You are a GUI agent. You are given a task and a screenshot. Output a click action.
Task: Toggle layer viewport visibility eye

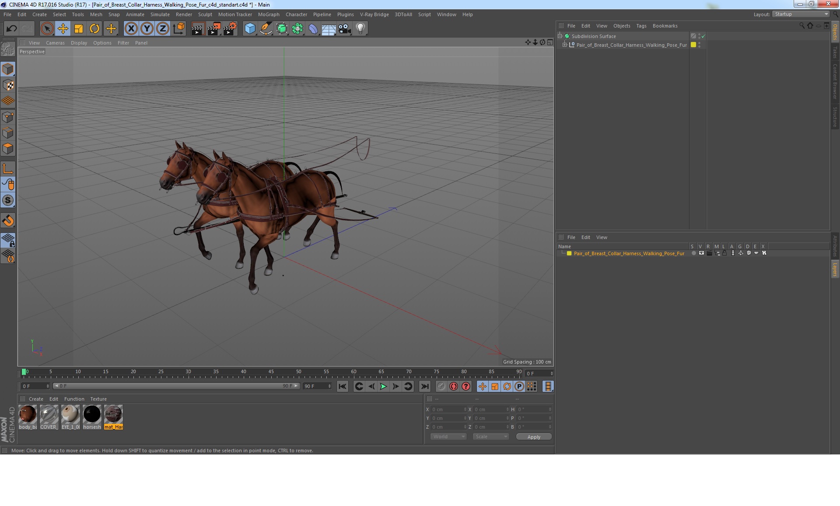tap(701, 253)
